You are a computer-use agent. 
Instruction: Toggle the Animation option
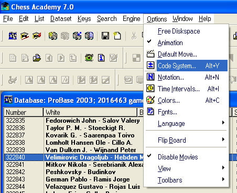coord(186,42)
